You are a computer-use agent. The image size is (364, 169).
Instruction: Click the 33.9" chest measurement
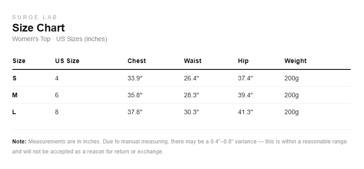click(135, 79)
